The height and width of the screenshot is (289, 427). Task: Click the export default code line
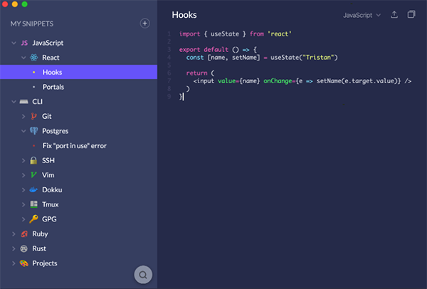coord(218,50)
